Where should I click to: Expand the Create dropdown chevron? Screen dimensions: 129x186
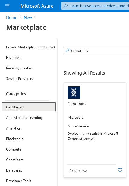[85, 171]
